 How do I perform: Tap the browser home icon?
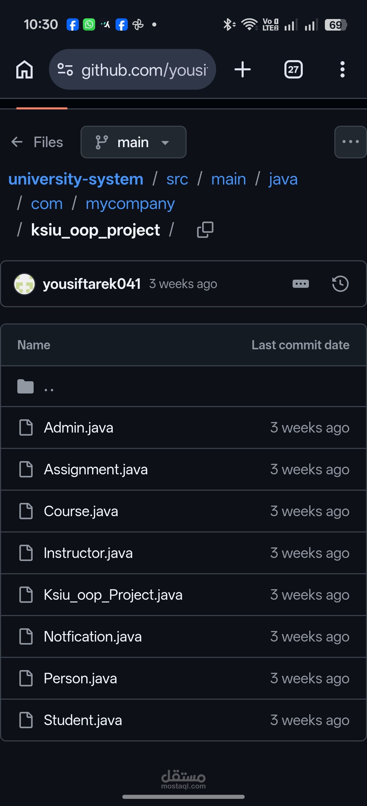point(24,70)
